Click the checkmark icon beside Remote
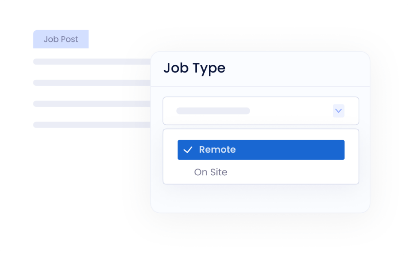408x255 pixels. (188, 150)
